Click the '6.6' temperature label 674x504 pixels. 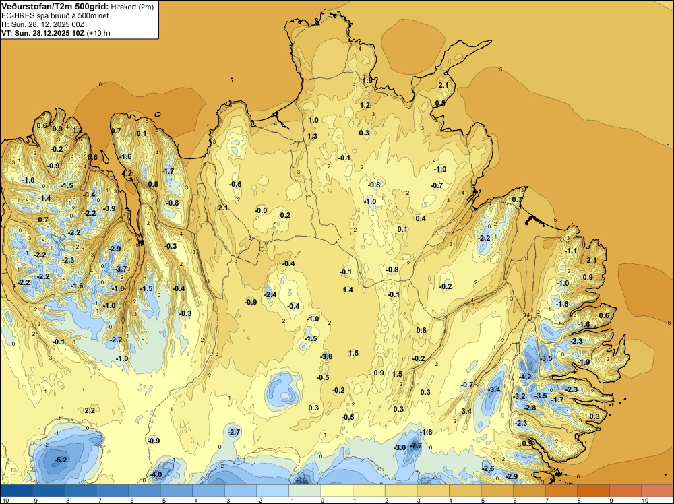[92, 157]
